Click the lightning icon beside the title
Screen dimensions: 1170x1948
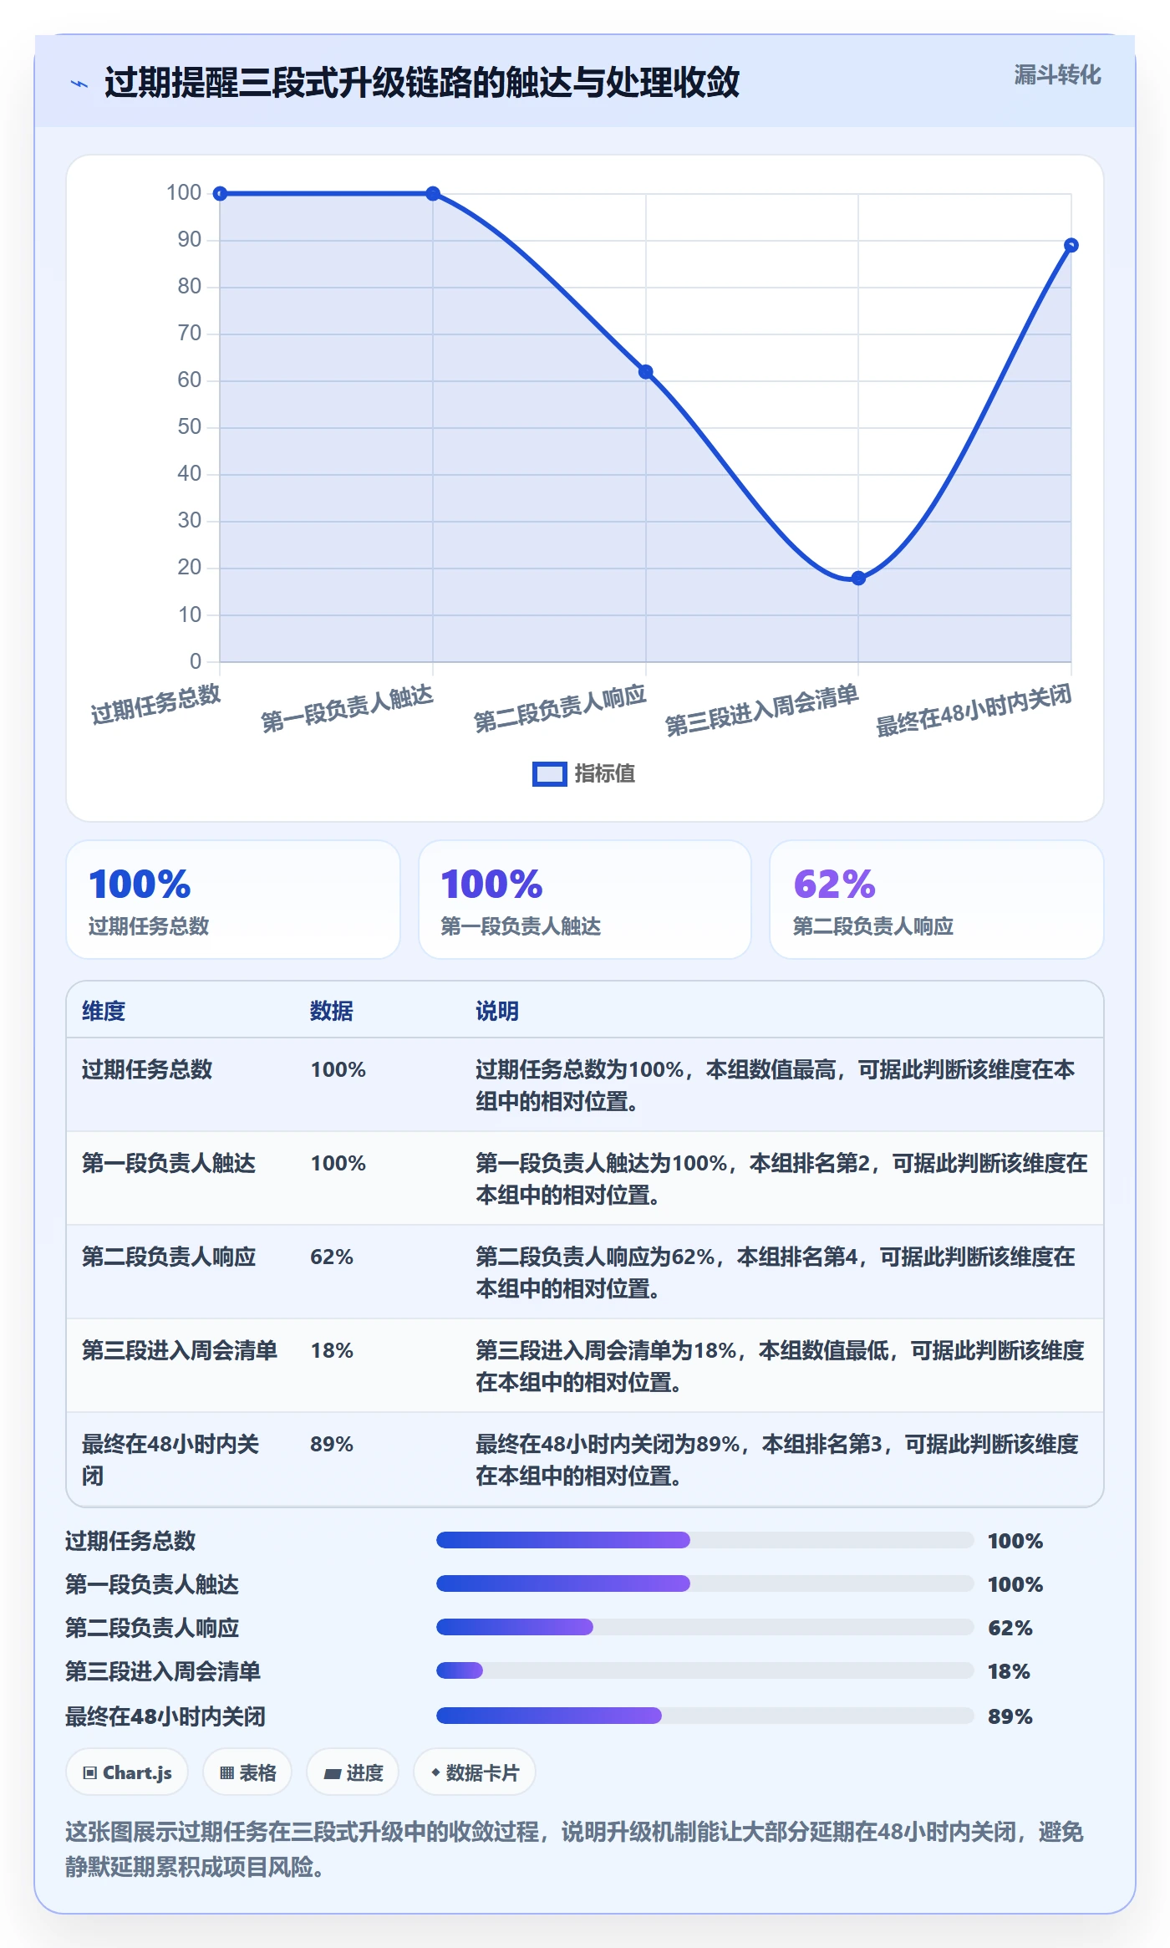[x=79, y=84]
